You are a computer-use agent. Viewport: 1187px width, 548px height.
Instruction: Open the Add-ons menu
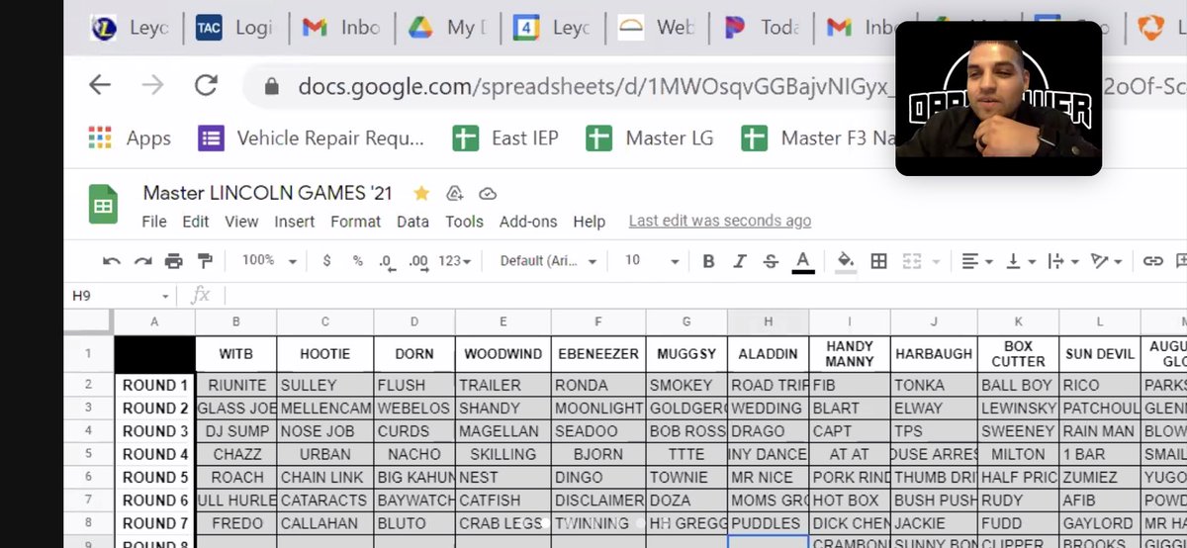528,222
